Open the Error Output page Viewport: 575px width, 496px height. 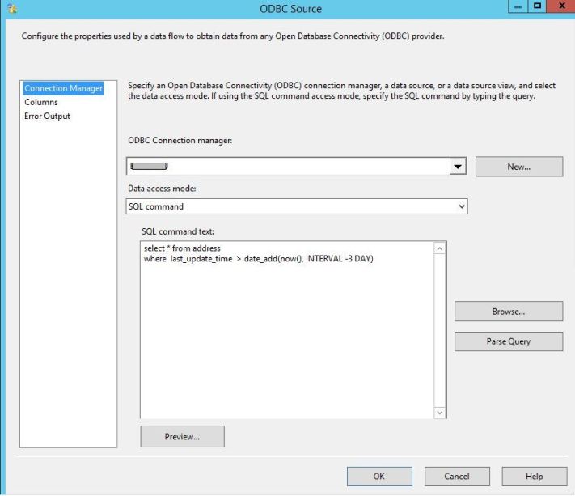[x=47, y=117]
